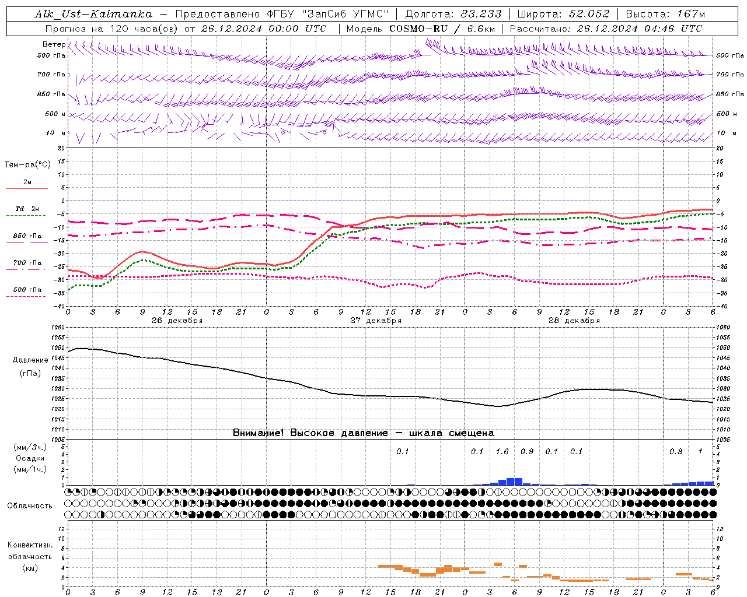
Task: Click the 'Ветер' wind panel label
Action: pyautogui.click(x=54, y=44)
